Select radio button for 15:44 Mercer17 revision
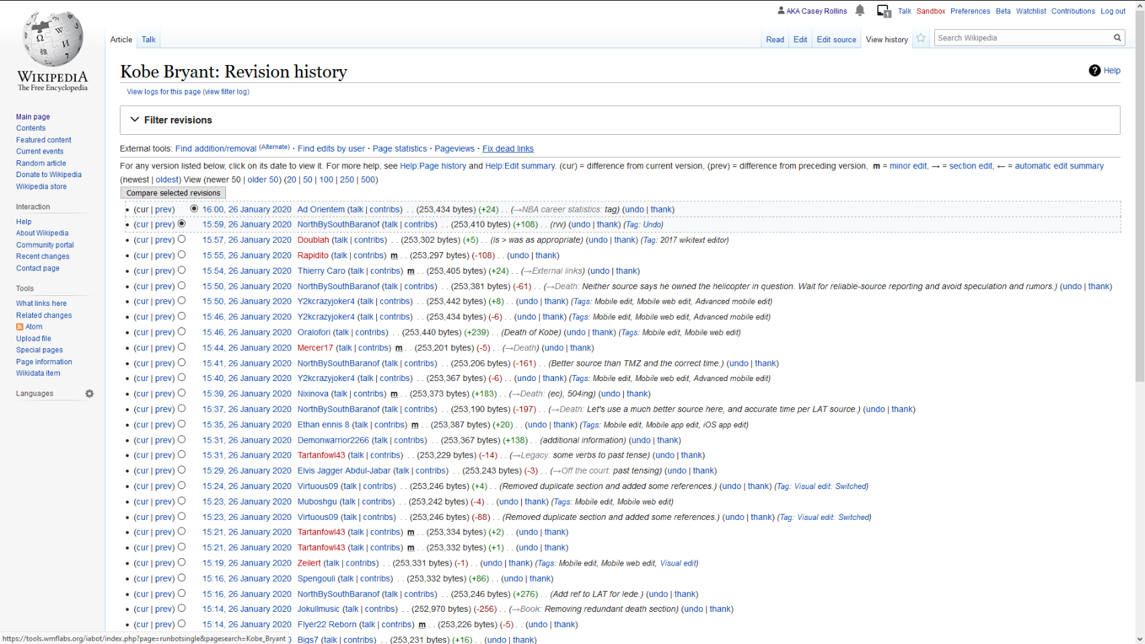This screenshot has height=644, width=1145. 182,347
